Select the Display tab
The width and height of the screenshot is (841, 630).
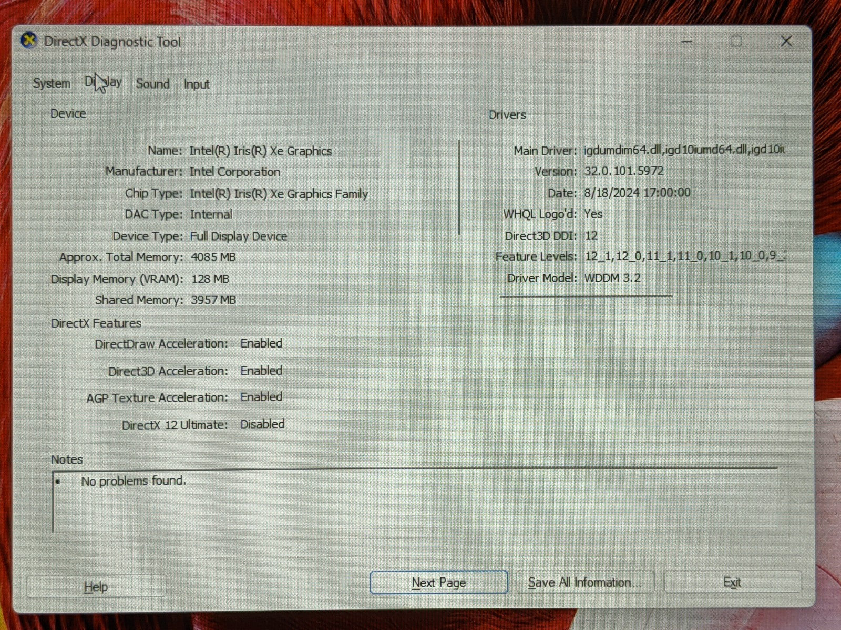pos(104,82)
